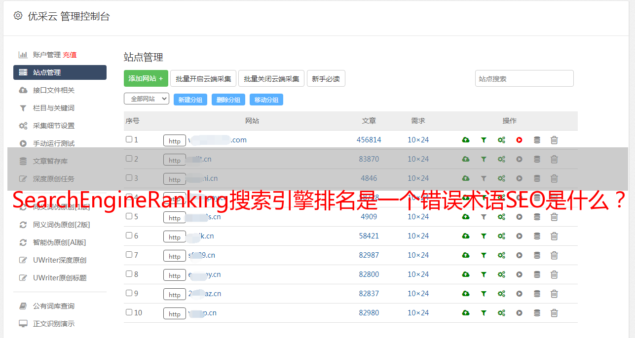Open 采集细节设置 sidebar item
This screenshot has width=635, height=338.
[54, 126]
